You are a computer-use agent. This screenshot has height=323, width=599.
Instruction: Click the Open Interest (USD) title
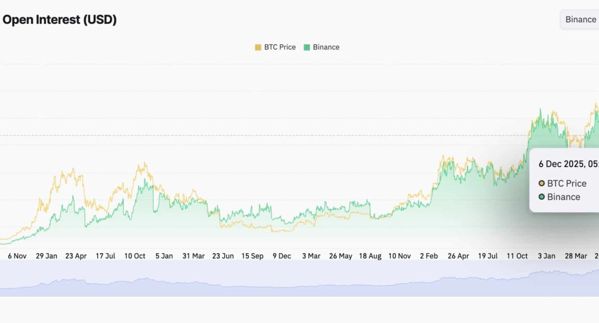[x=60, y=20]
